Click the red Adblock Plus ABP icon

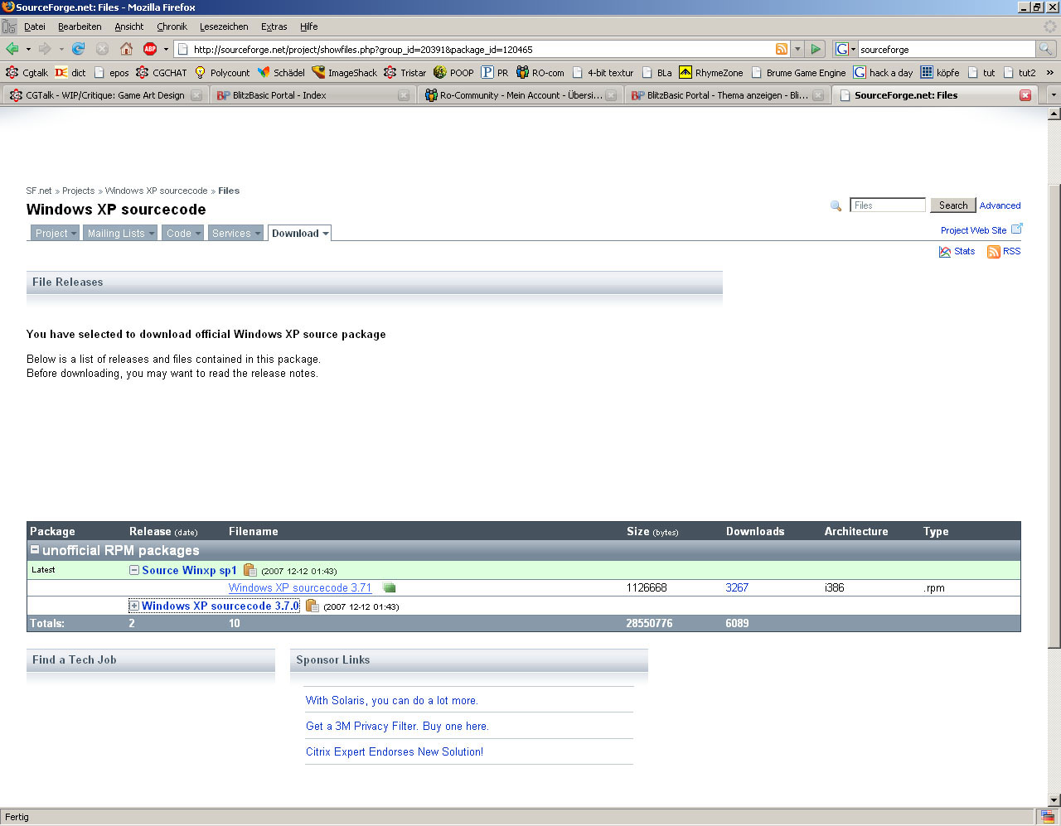[x=150, y=49]
